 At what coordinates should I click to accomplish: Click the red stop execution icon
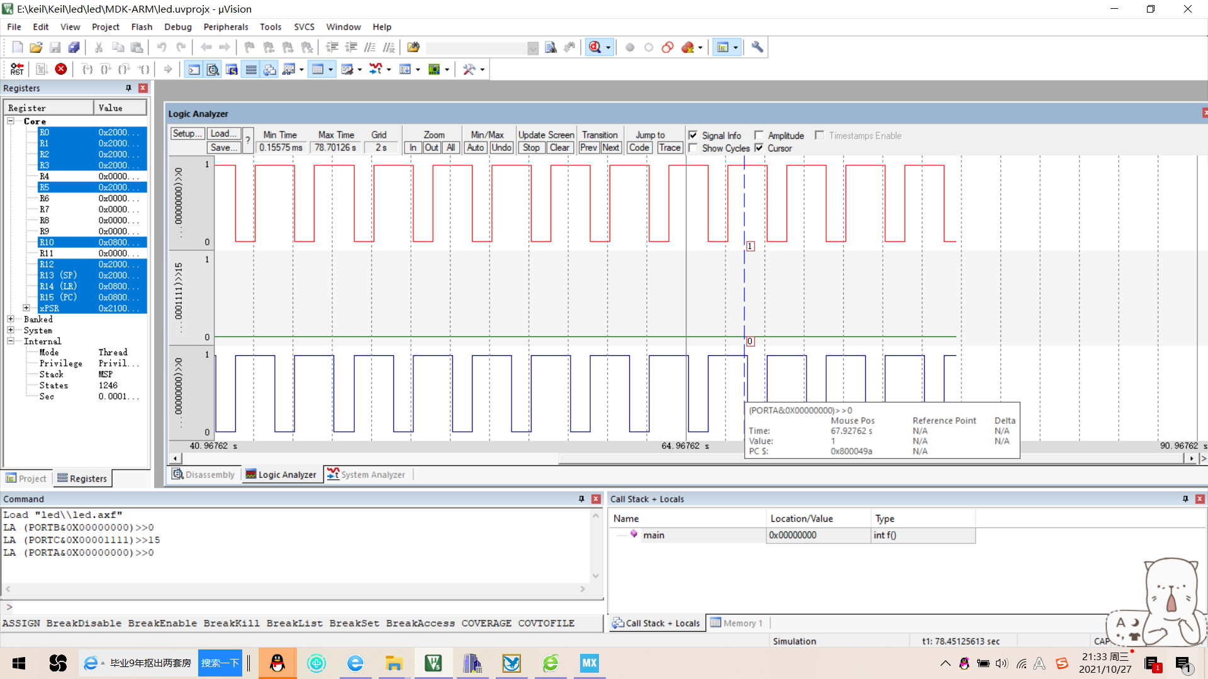(61, 69)
